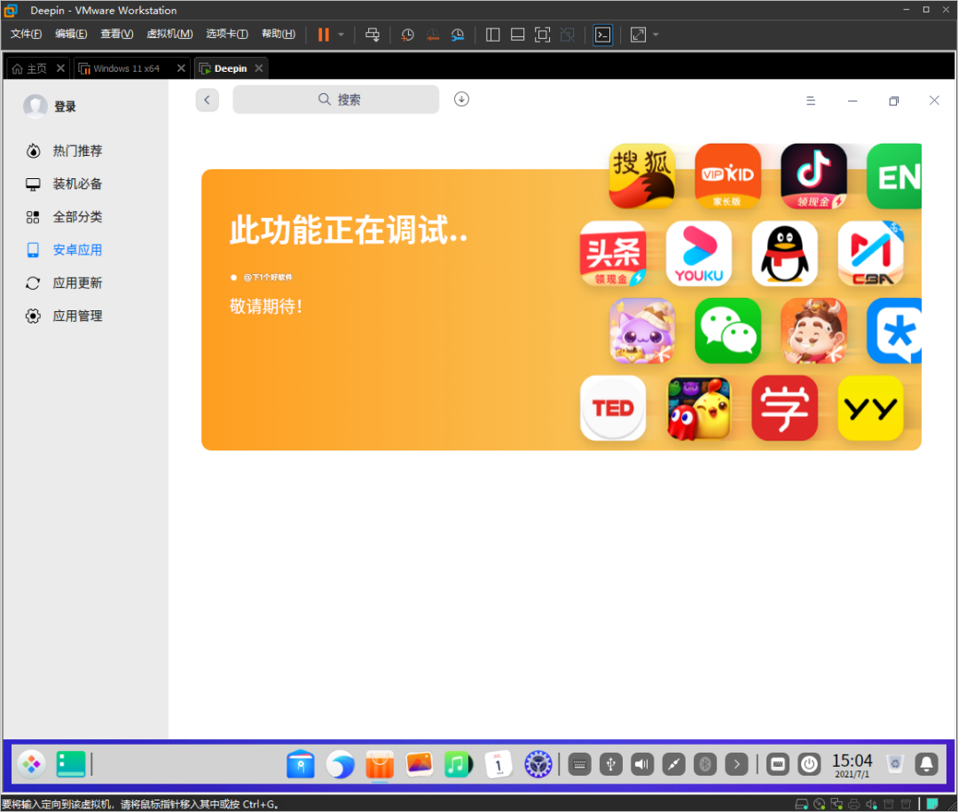Switch to the Windows 11 x64 tab
The width and height of the screenshot is (958, 812).
tap(126, 68)
